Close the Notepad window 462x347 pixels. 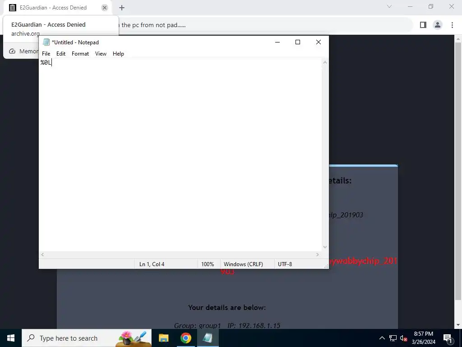tap(318, 42)
